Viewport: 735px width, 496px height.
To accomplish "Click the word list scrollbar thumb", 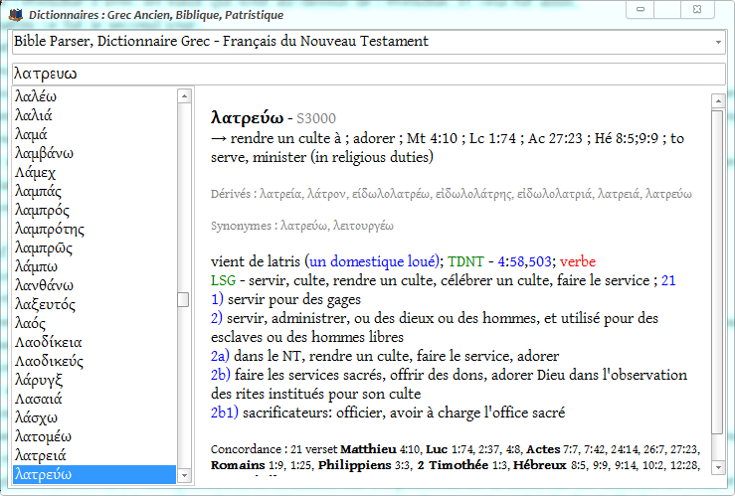I will tap(184, 300).
